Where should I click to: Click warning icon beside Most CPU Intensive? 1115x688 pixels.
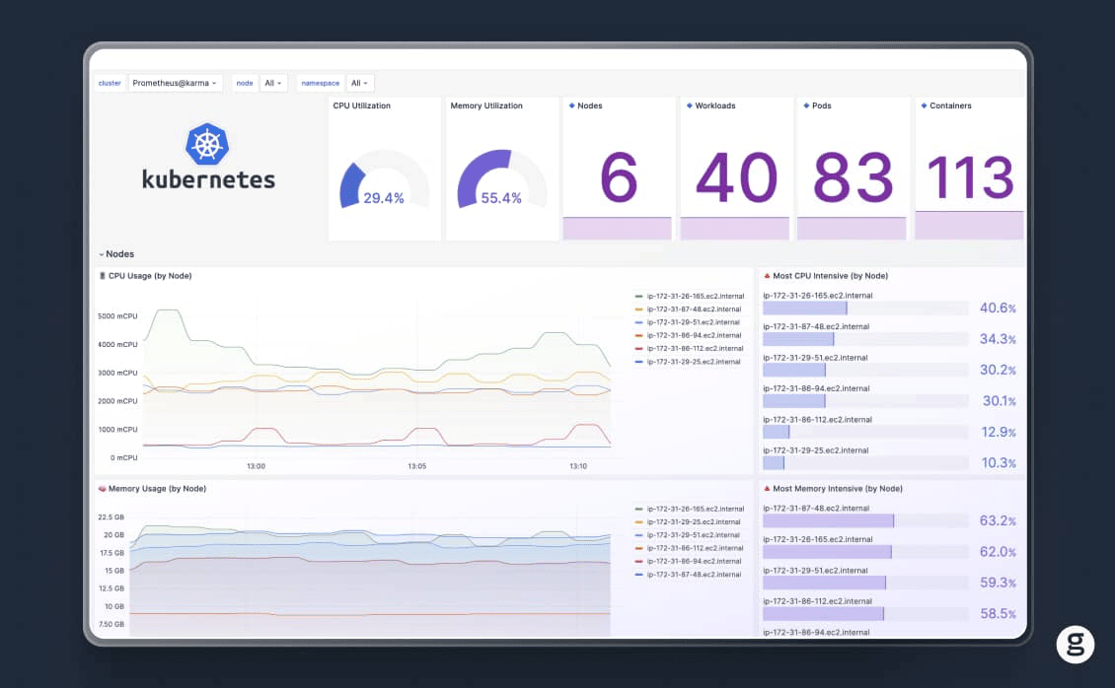click(767, 275)
